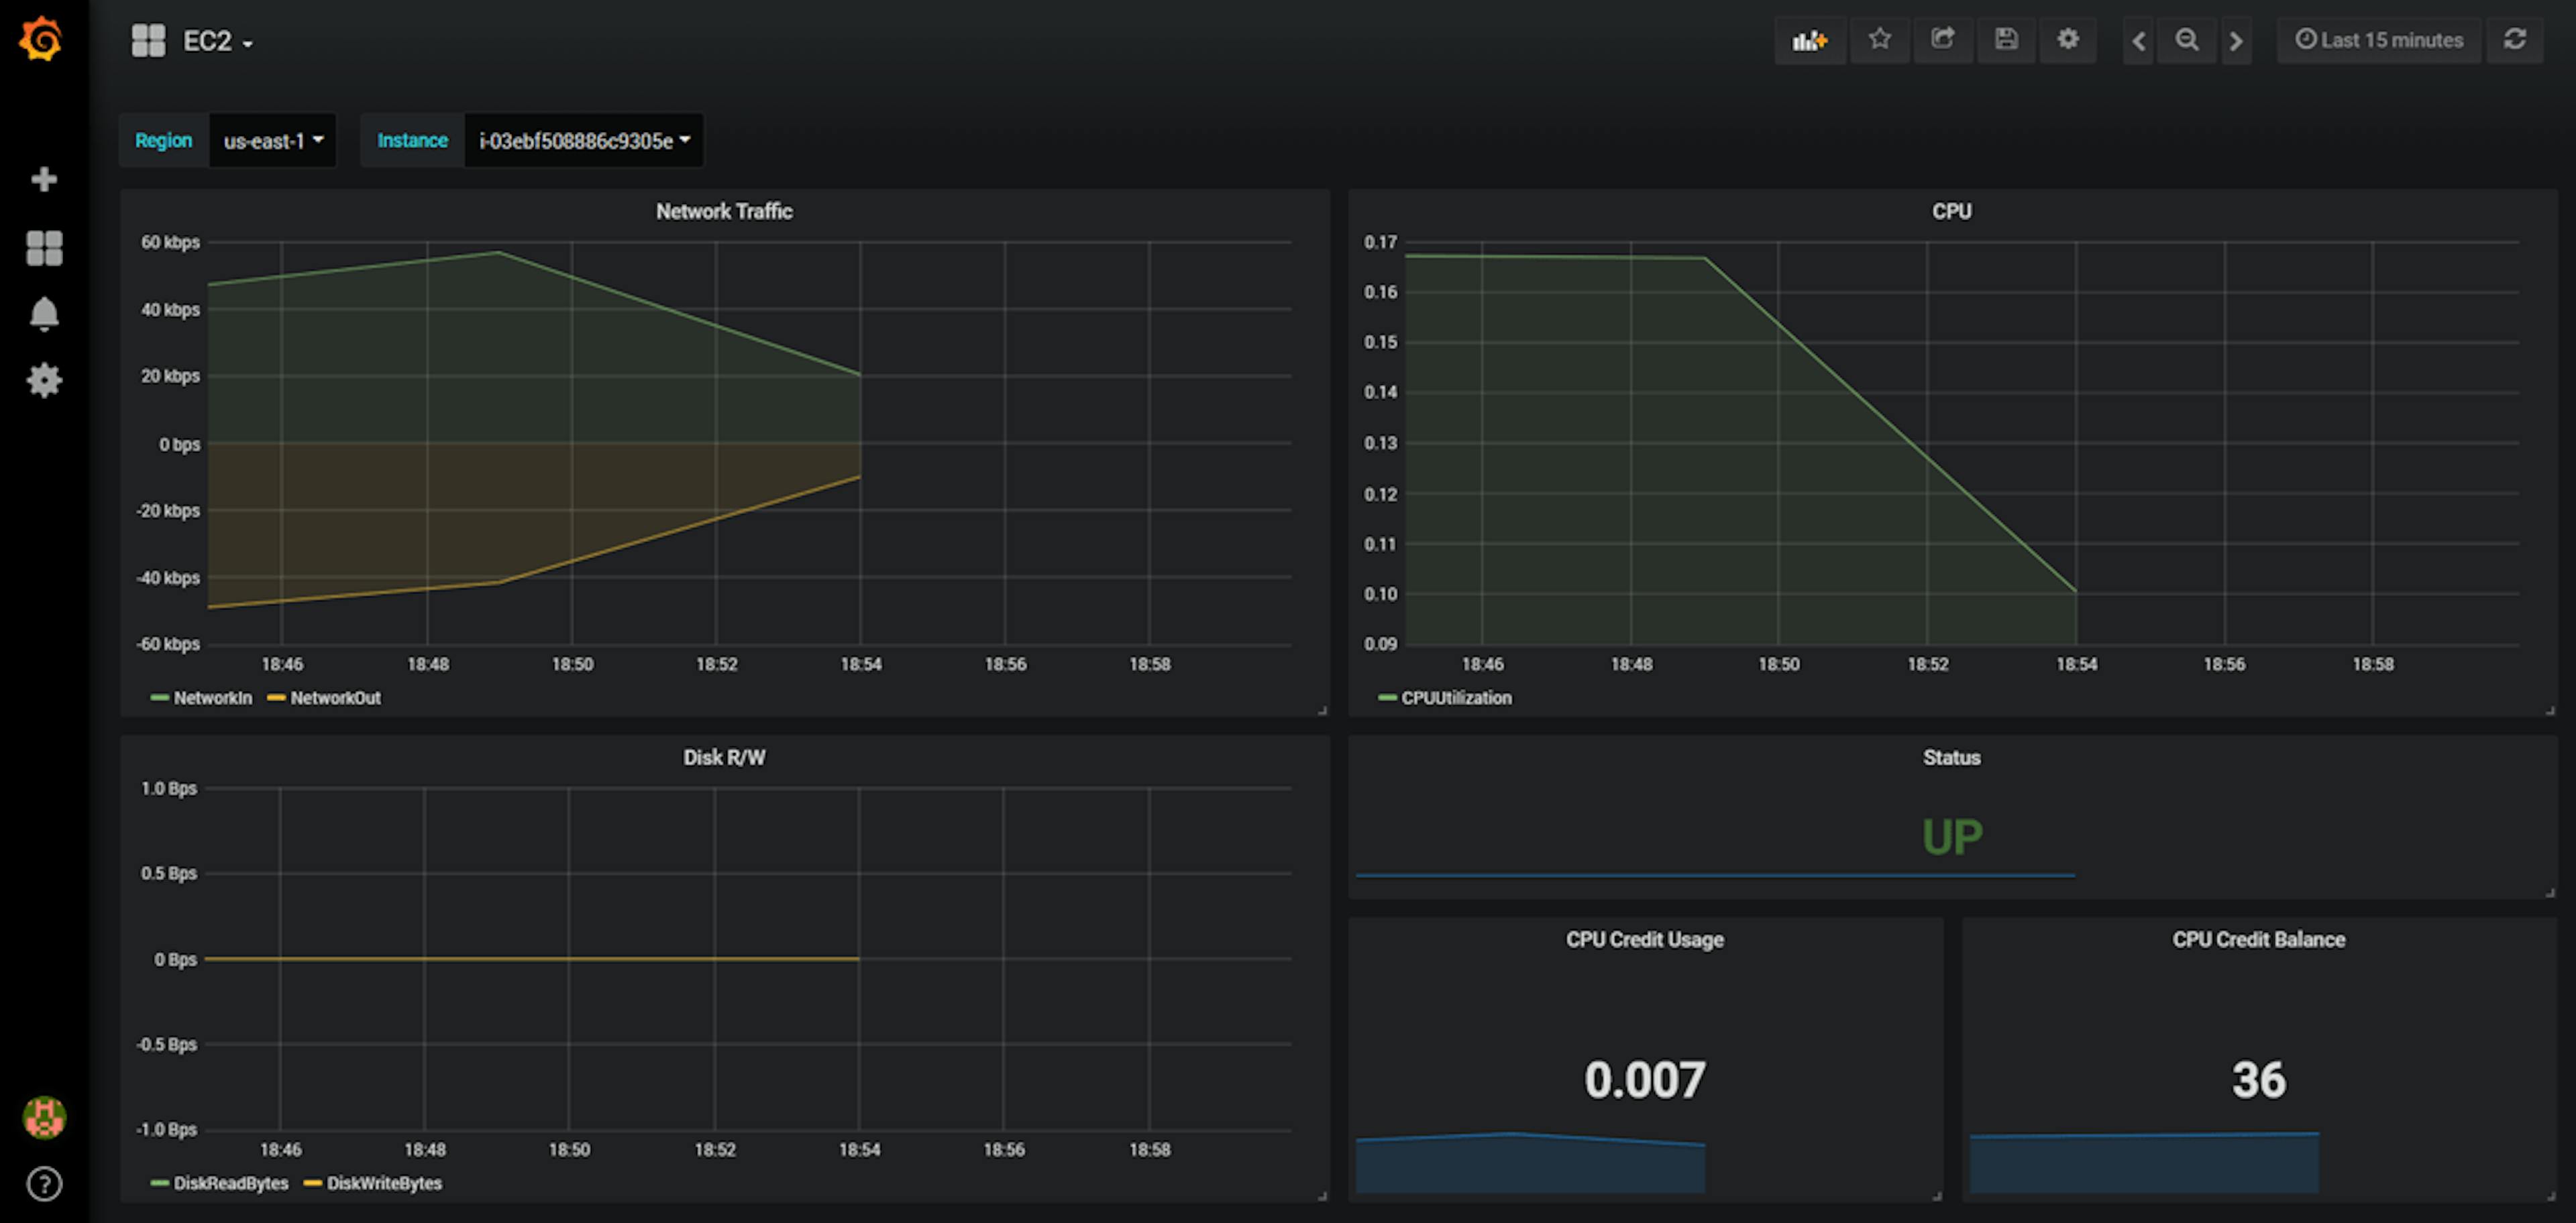Open the Instance i-03ebf508886c9305e dropdown
Viewport: 2576px width, 1223px height.
click(x=584, y=141)
